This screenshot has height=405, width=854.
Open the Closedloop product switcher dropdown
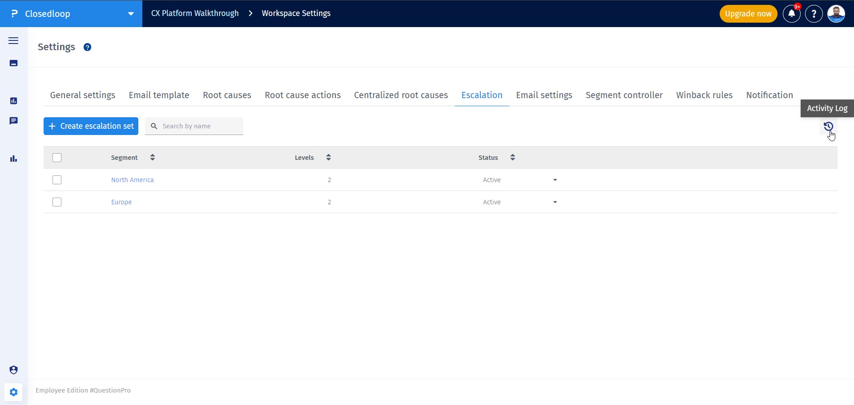tap(130, 14)
